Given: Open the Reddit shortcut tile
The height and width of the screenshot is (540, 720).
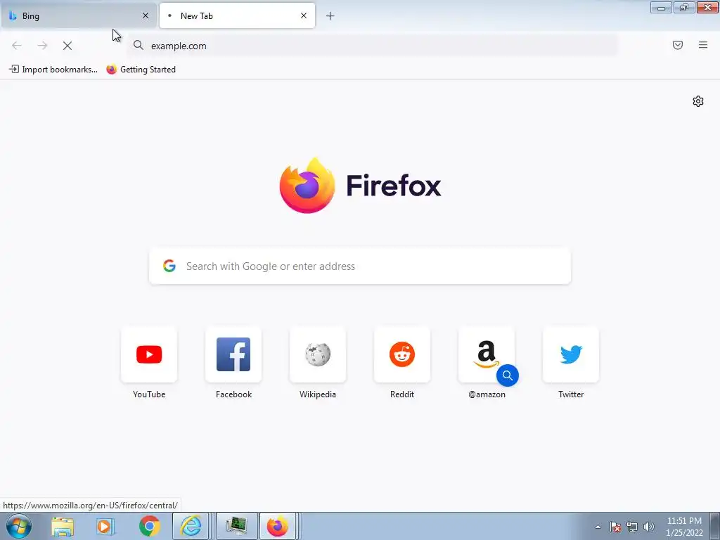Looking at the screenshot, I should point(402,354).
